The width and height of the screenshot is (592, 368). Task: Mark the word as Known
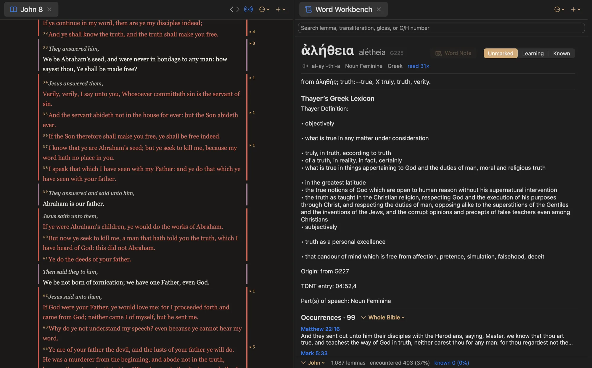(x=562, y=53)
